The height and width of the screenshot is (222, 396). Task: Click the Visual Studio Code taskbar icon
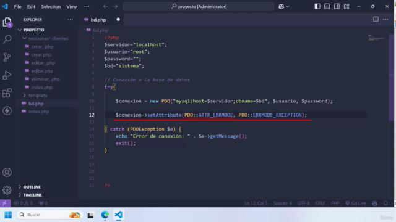118,215
